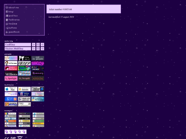186x139 pixels.
Task: Click the Microsoft Internet Explorer button
Action: 38,89
